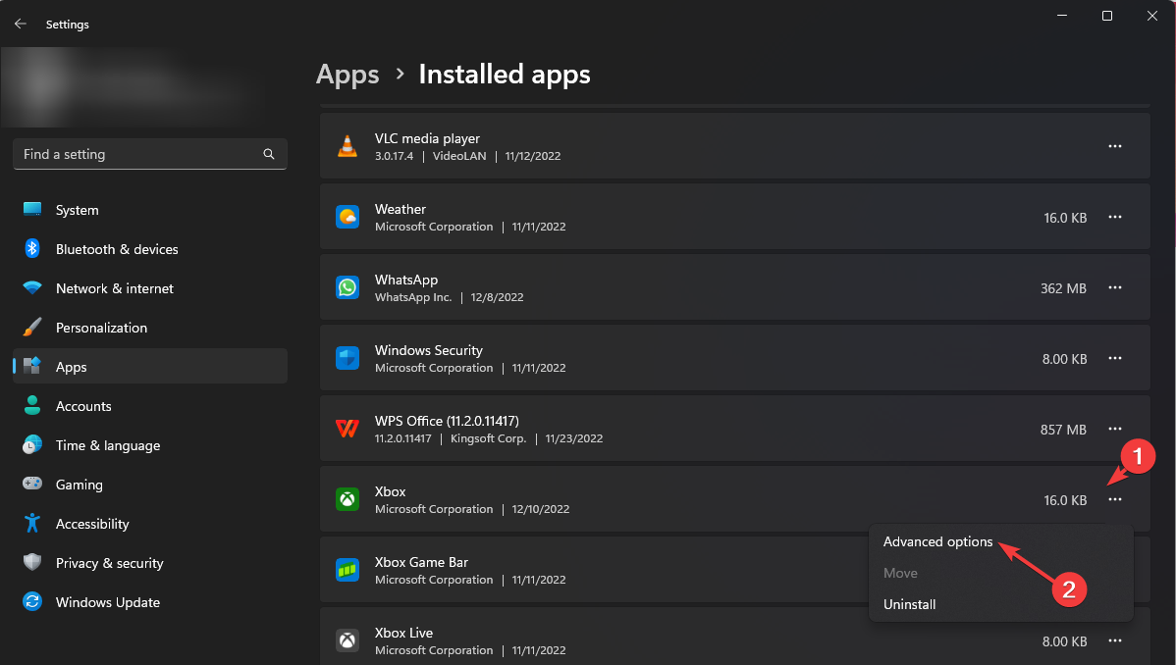The width and height of the screenshot is (1176, 665).
Task: Click the Bluetooth icon in sidebar
Action: click(32, 248)
